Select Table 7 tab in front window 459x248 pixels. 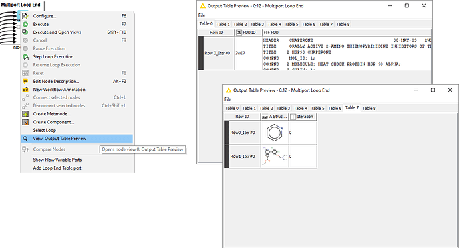point(352,108)
